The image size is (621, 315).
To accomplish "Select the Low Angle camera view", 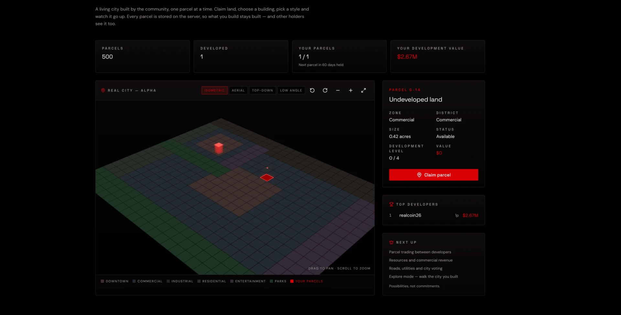I will pyautogui.click(x=291, y=91).
